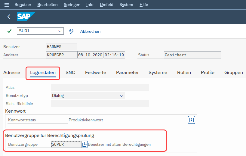
Task: Open the Festwerte tab
Action: 96,72
